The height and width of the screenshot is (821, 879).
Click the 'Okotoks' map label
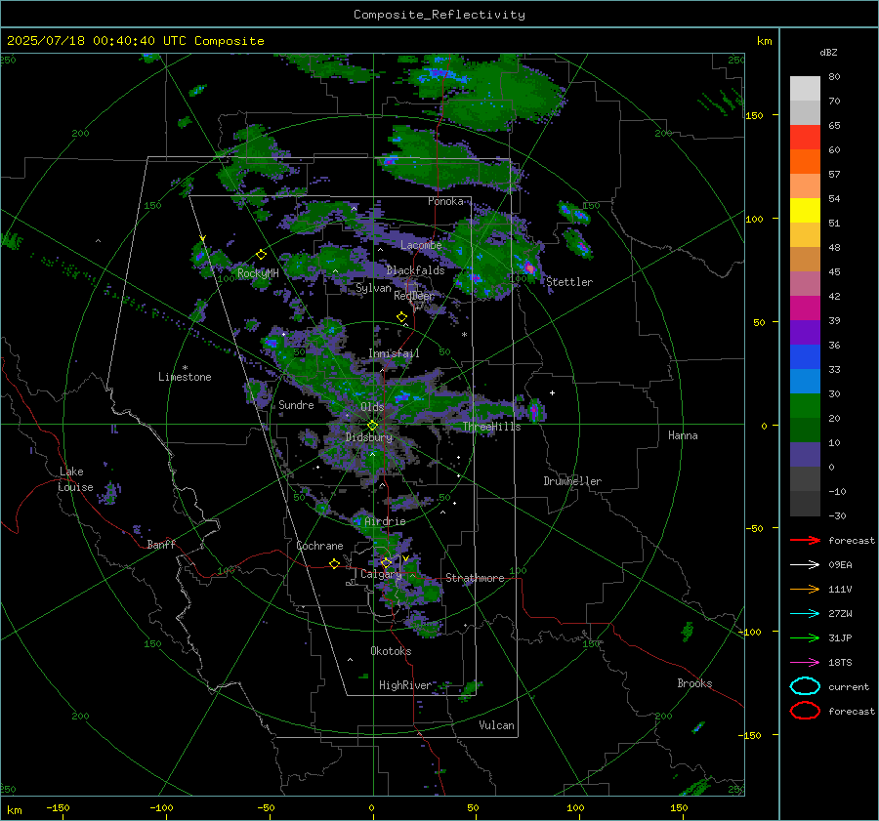[391, 650]
